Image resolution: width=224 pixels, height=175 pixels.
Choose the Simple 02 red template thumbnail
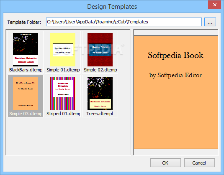100,50
